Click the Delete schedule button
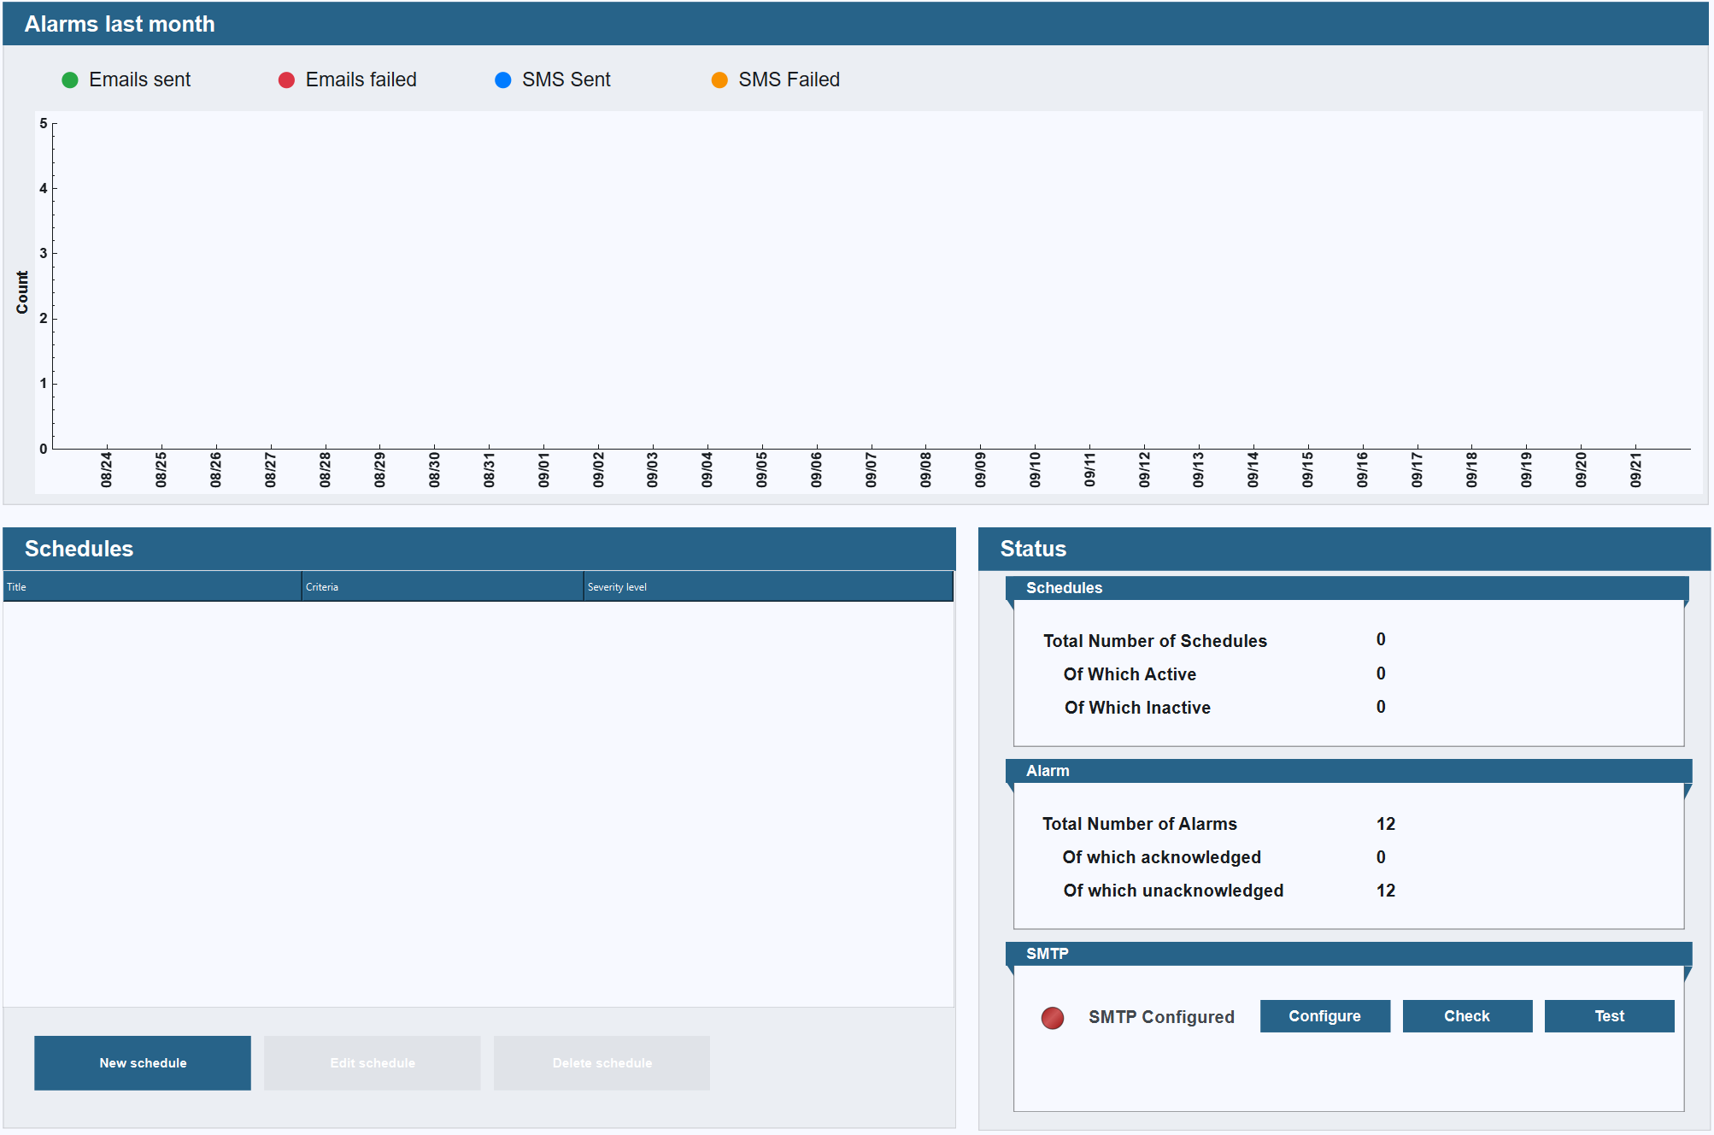Viewport: 1714px width, 1135px height. coord(602,1063)
